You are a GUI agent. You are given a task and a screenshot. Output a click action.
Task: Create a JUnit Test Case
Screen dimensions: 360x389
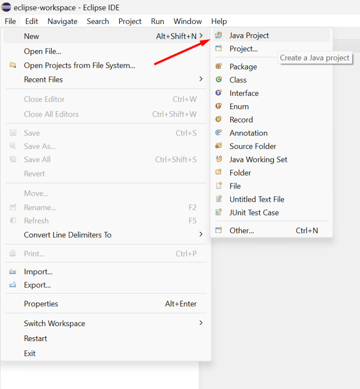(271, 213)
